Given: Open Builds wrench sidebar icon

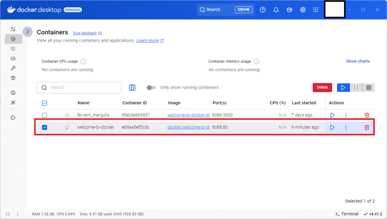Looking at the screenshot, I should click(x=13, y=68).
